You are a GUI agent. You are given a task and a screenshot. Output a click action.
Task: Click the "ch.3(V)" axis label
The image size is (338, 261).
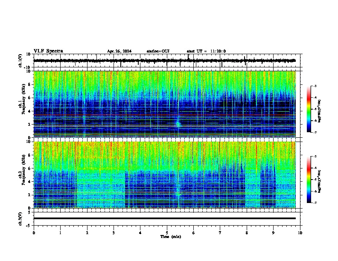(20, 219)
